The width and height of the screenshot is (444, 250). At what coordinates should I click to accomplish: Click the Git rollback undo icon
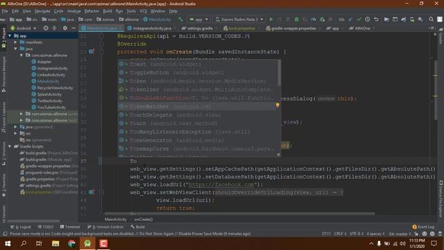376,19
